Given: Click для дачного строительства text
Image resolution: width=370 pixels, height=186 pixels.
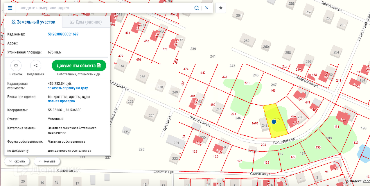Looking at the screenshot, I should pos(69,151).
